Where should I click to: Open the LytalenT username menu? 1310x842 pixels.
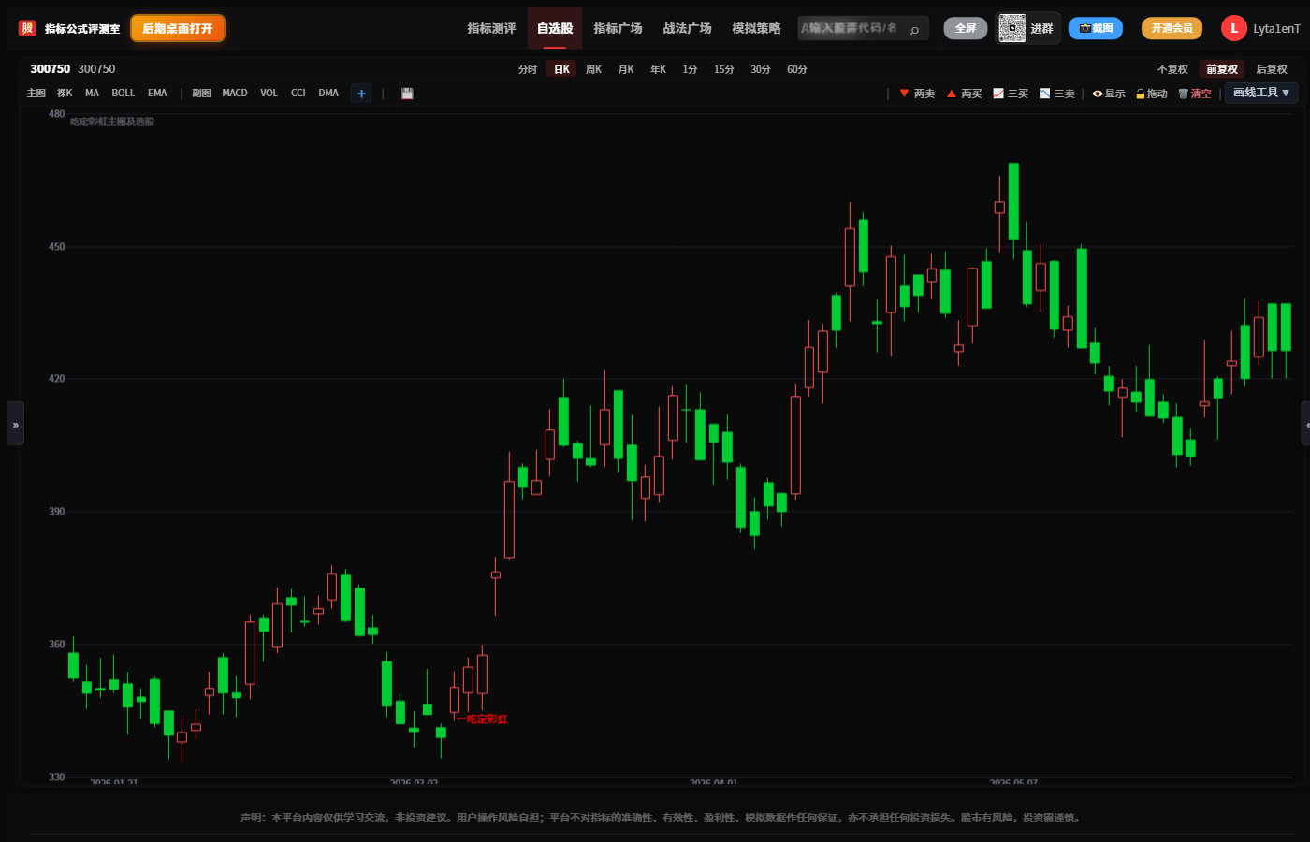(x=1276, y=29)
